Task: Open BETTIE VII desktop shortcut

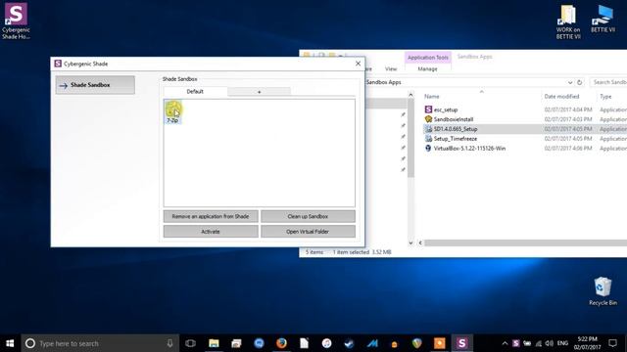Action: click(x=603, y=20)
